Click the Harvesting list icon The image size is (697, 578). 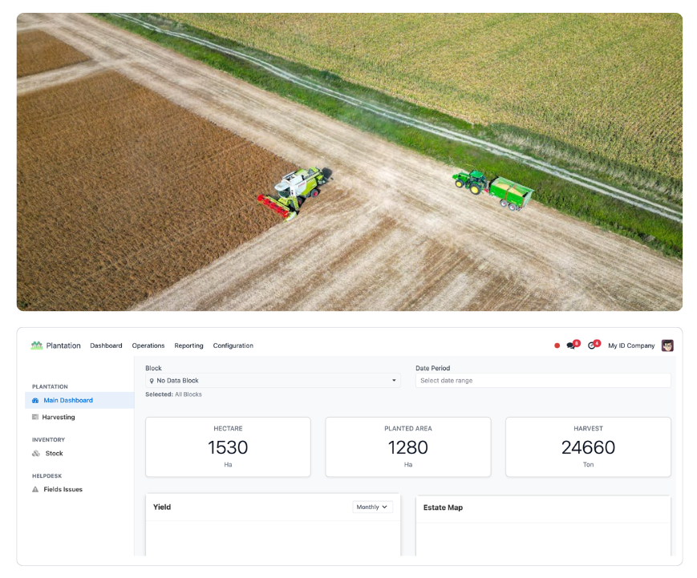point(35,417)
